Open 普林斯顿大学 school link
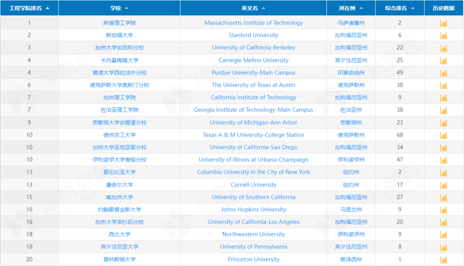 point(119,260)
